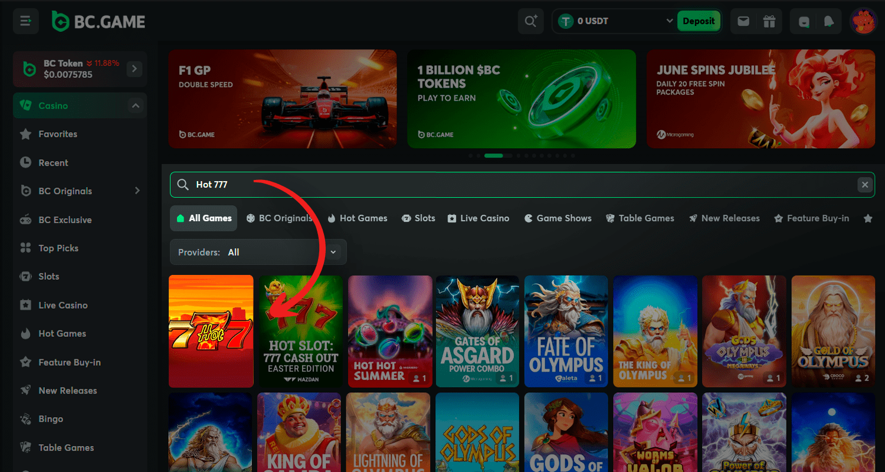This screenshot has height=472, width=885.
Task: Click the magnifier icon in game search field
Action: [183, 185]
